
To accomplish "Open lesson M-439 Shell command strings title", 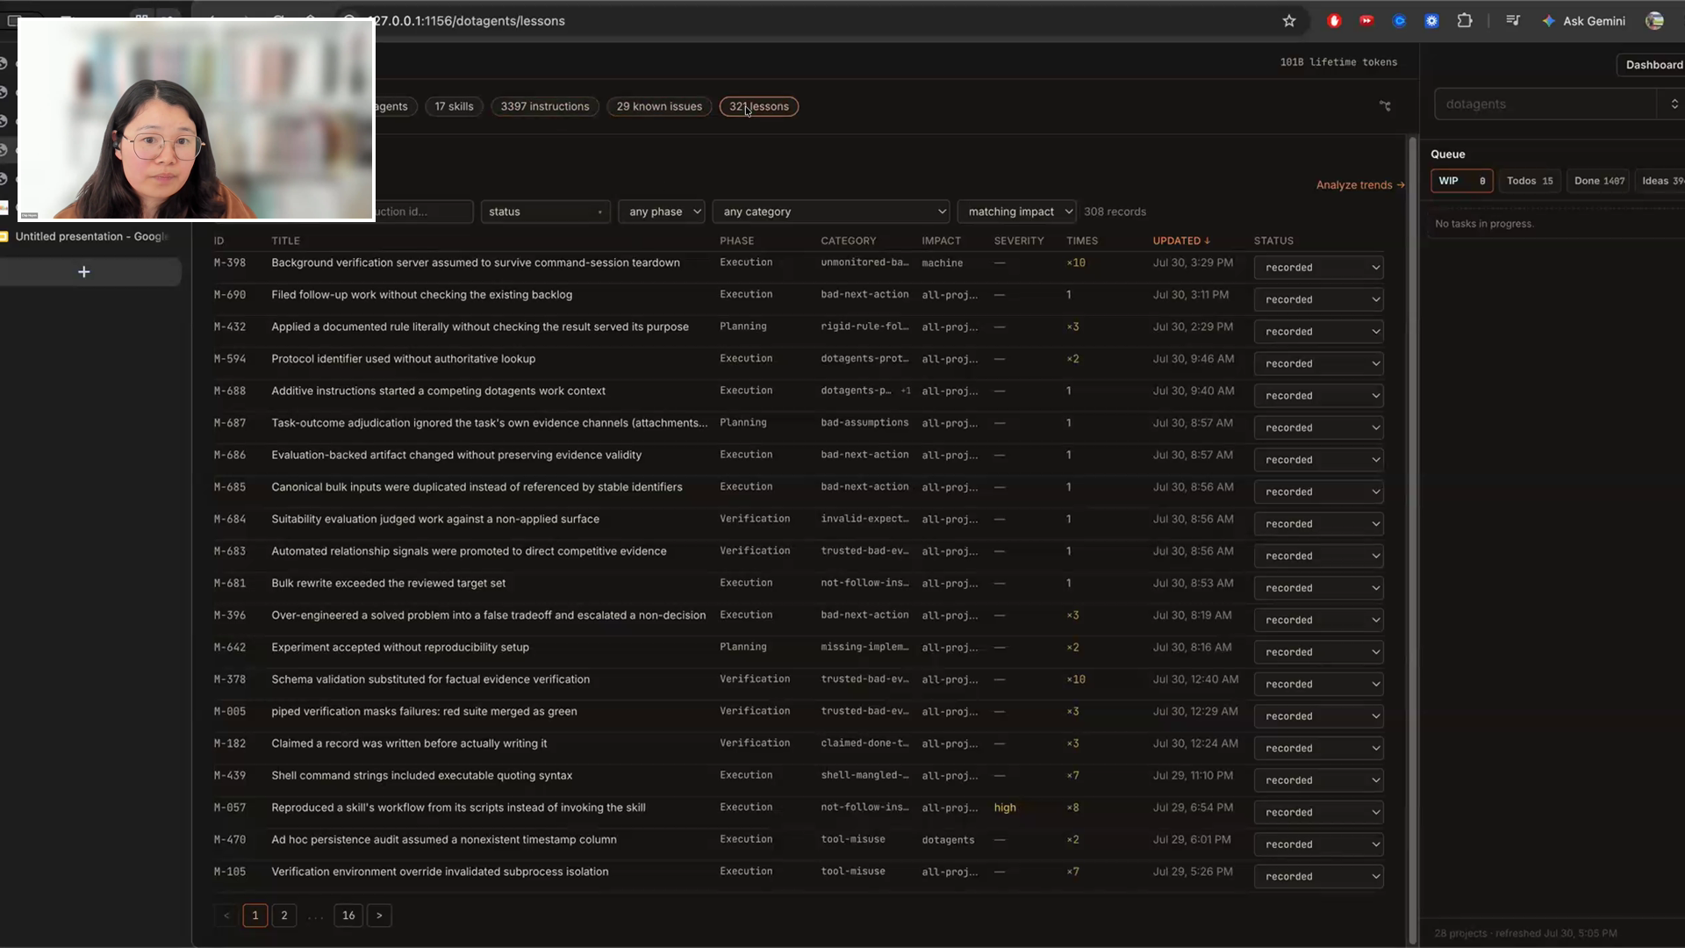I will click(x=421, y=776).
